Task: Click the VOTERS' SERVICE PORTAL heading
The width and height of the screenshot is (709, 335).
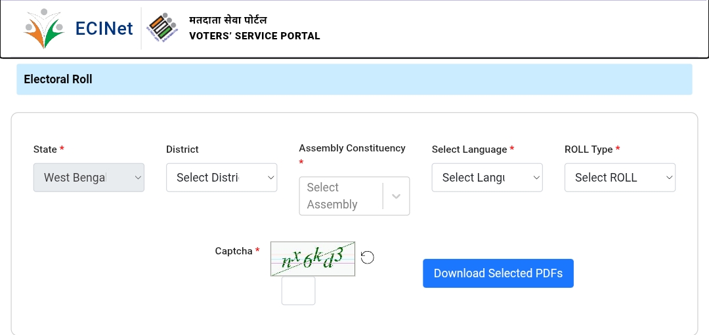Action: (x=255, y=36)
